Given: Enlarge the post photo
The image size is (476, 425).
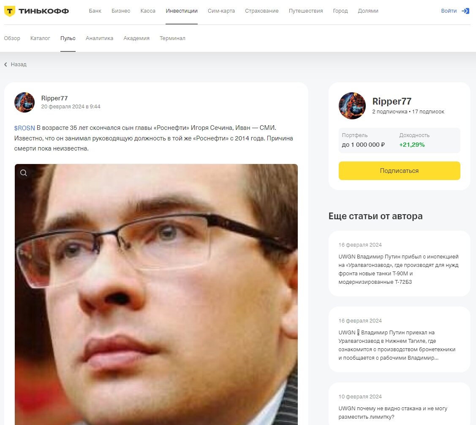Looking at the screenshot, I should pos(156,294).
